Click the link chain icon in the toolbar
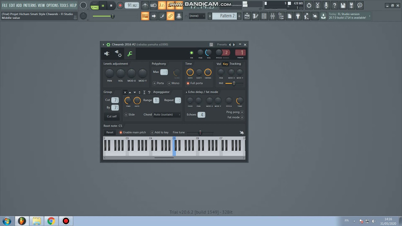The height and width of the screenshot is (226, 402). 171,16
